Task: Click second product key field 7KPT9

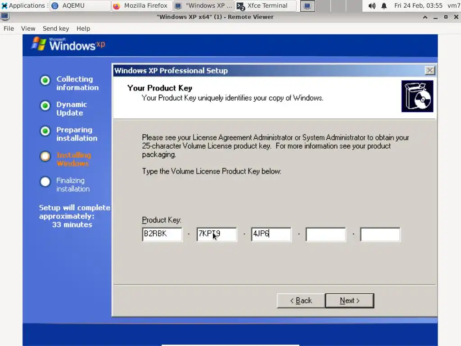Action: pos(217,234)
